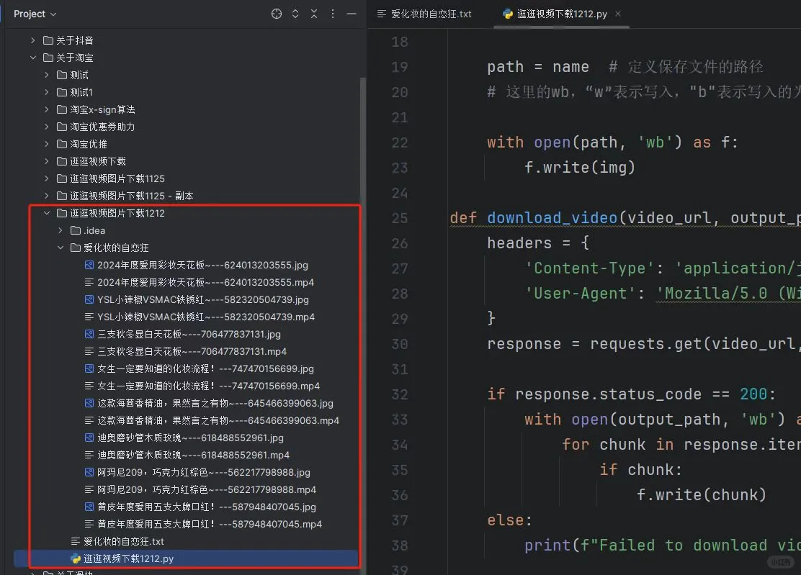Click 'f.write(chunk)' on line 36

pos(701,495)
